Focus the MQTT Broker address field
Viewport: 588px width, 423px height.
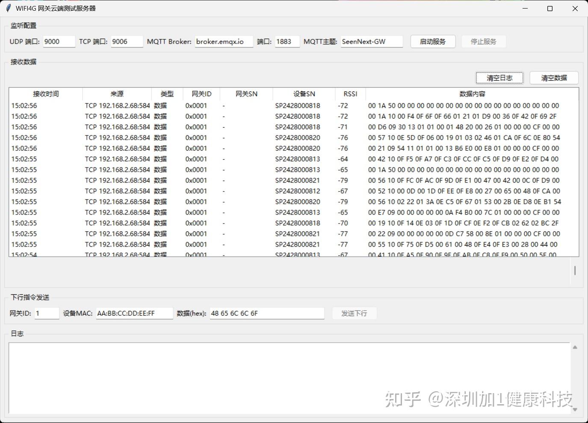click(x=224, y=41)
